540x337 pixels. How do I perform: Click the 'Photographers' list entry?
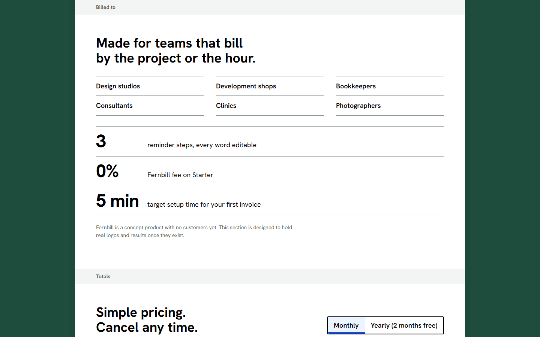pos(390,106)
